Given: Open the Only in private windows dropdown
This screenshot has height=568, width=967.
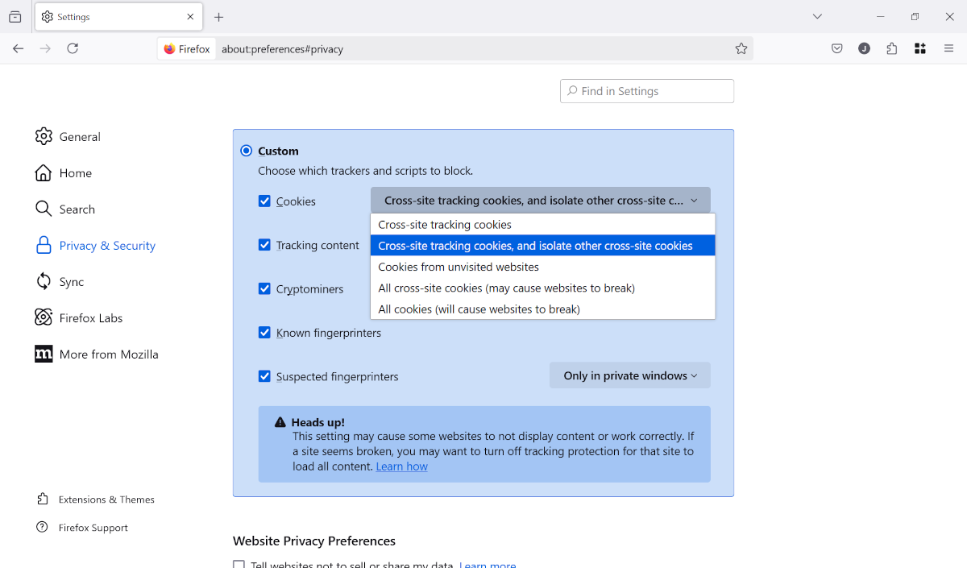Looking at the screenshot, I should tap(629, 375).
